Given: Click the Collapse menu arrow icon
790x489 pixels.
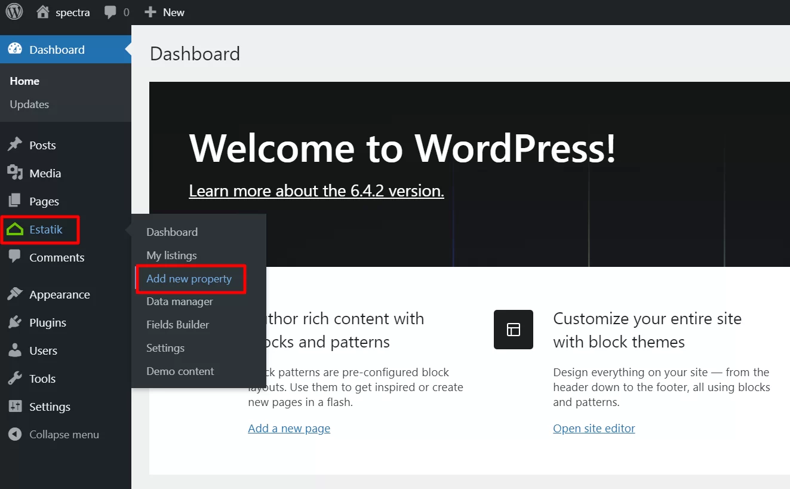Looking at the screenshot, I should [x=15, y=435].
